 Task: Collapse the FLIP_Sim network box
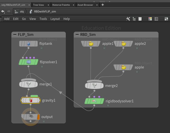pos(15,35)
